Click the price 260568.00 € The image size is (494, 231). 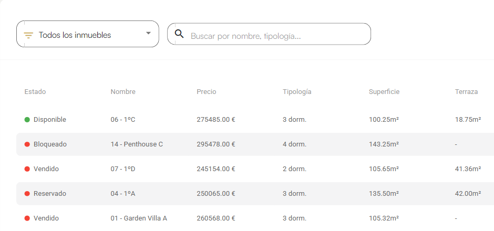point(216,218)
